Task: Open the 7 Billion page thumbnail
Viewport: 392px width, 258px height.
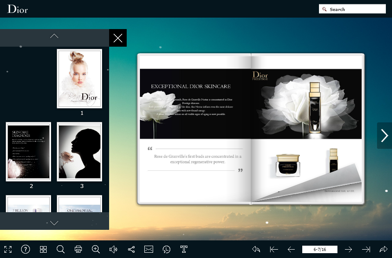Action: pyautogui.click(x=29, y=204)
